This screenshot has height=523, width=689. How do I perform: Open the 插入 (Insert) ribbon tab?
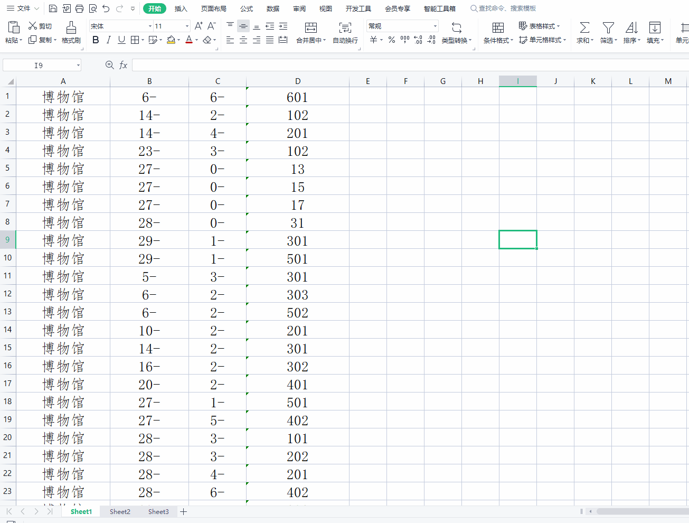click(181, 8)
